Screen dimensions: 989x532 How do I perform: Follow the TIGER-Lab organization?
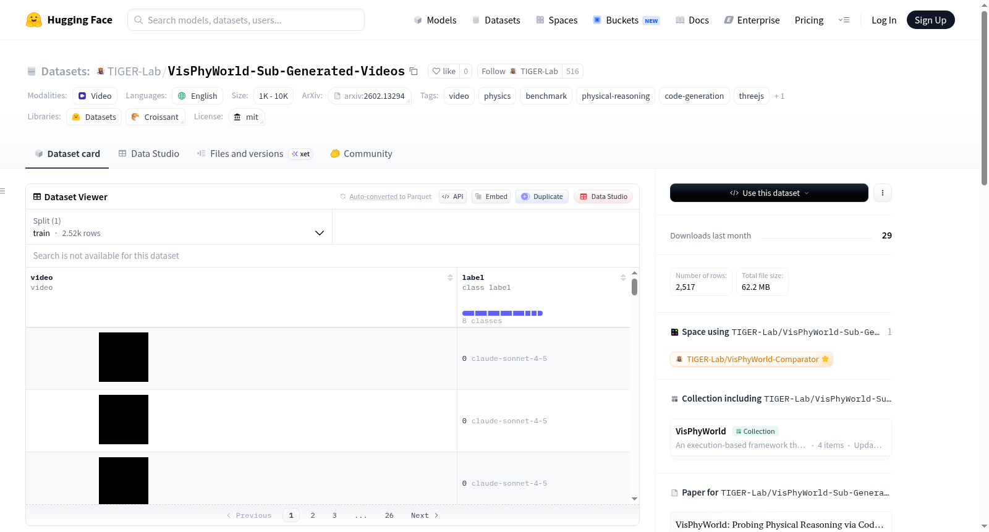pos(520,71)
